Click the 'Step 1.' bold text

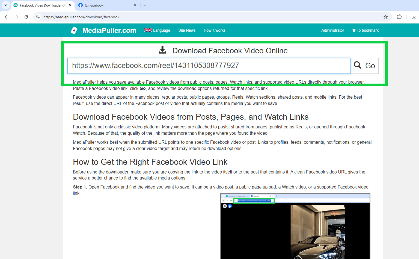coord(80,187)
